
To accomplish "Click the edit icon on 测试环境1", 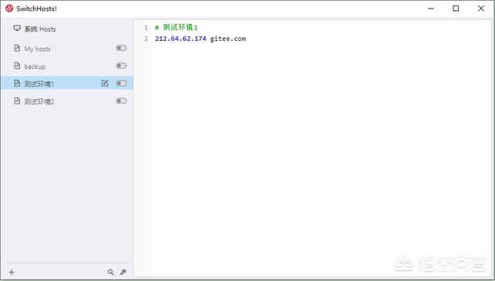I will (x=105, y=83).
